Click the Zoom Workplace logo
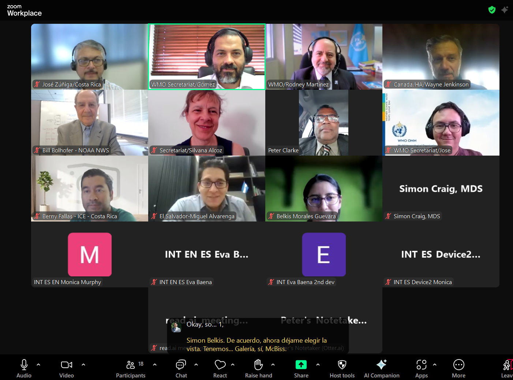Image resolution: width=513 pixels, height=380 pixels. click(24, 10)
